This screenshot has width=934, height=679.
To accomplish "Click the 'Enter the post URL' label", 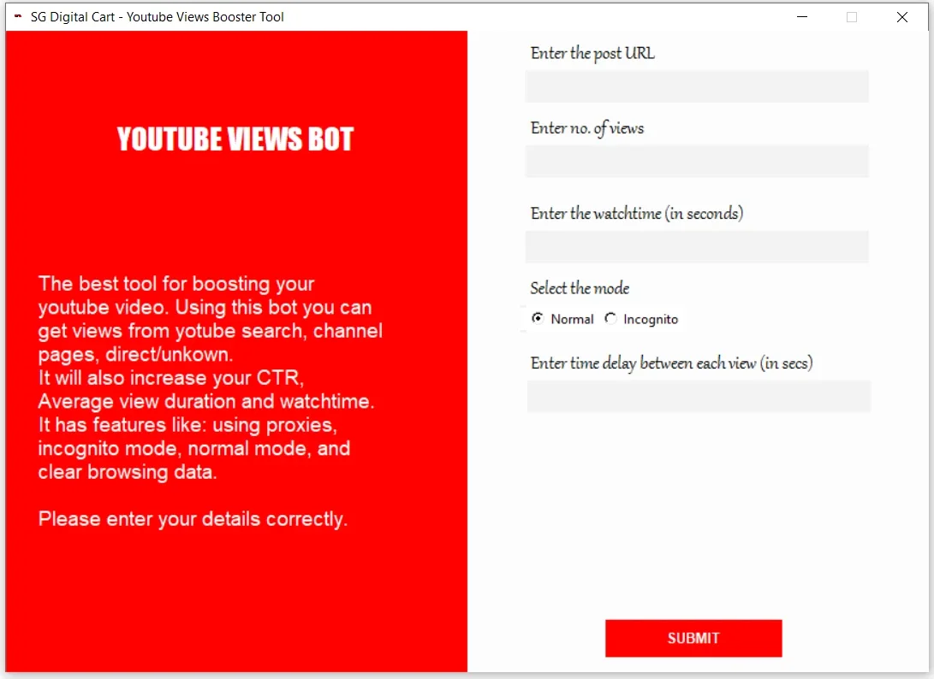I will point(592,54).
